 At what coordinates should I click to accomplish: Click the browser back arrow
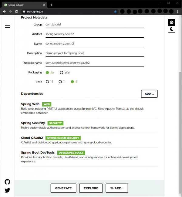(x=4, y=12)
